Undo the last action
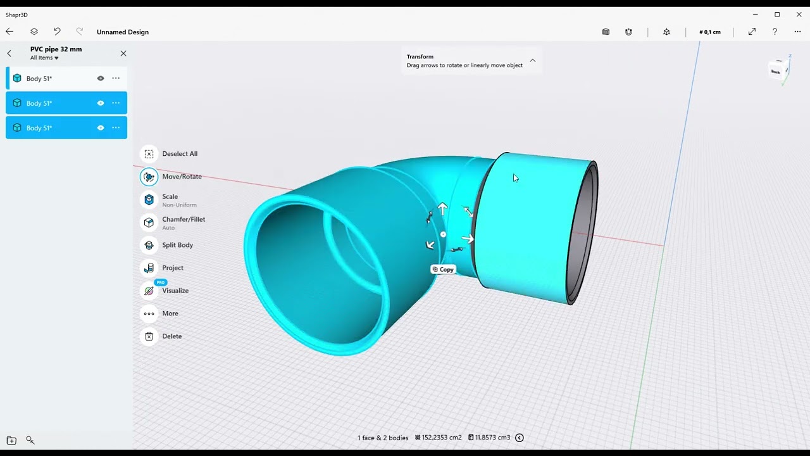Screen dimensions: 810x456 tap(57, 32)
